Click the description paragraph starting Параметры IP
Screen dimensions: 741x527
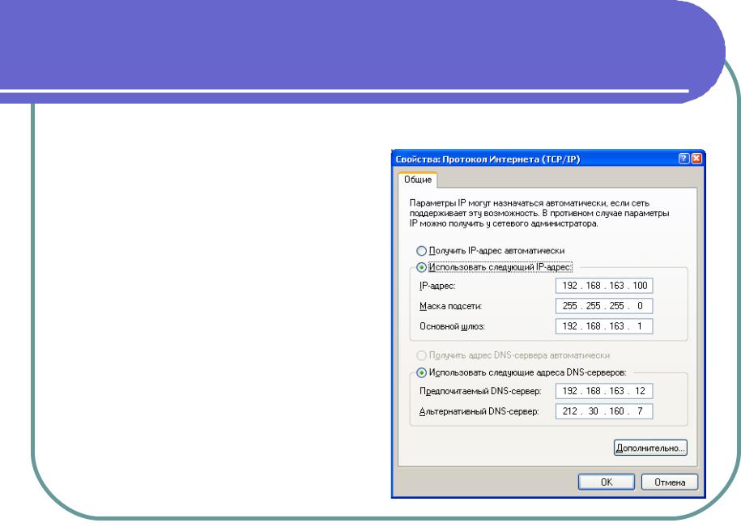539,214
